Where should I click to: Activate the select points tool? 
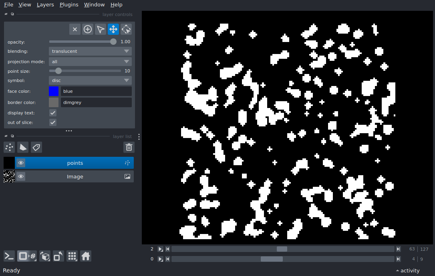click(x=101, y=29)
